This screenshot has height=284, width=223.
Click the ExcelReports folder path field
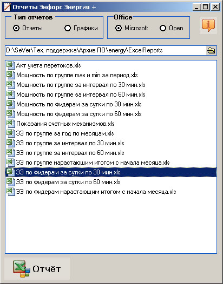(106, 50)
